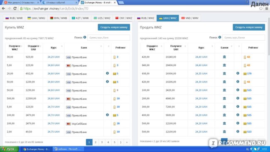Open the 24,29 UAH rate link
This screenshot has width=270, height=152.
coord(54,57)
